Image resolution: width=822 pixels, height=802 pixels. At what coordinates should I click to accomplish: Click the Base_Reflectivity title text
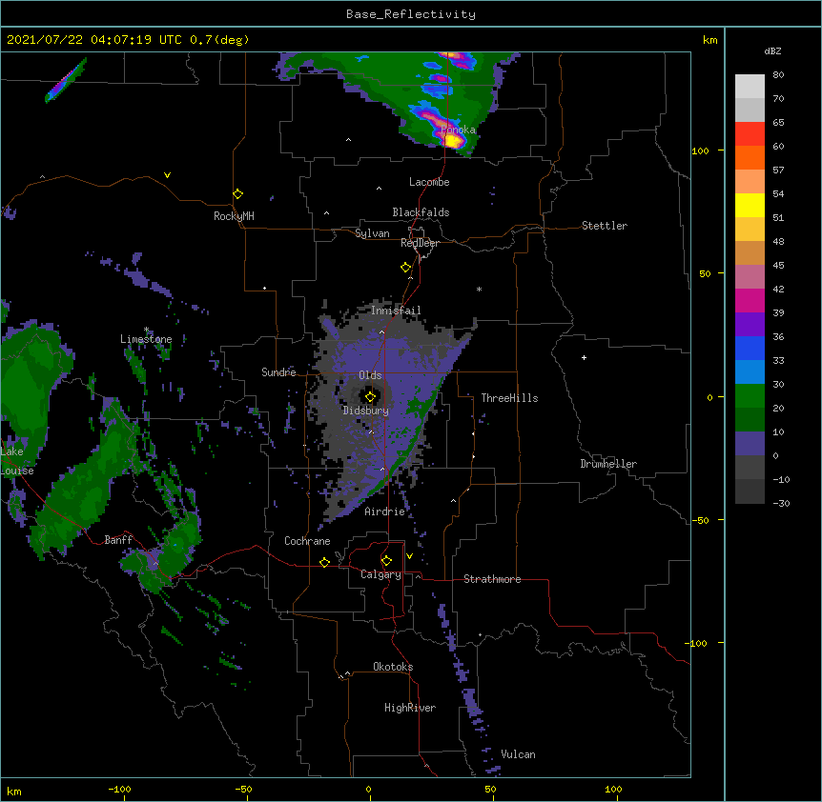[411, 14]
